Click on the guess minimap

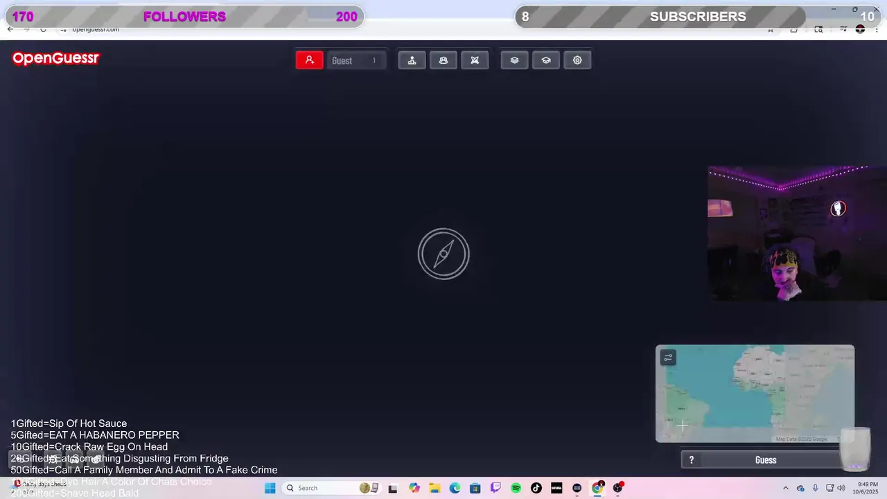[x=755, y=393]
